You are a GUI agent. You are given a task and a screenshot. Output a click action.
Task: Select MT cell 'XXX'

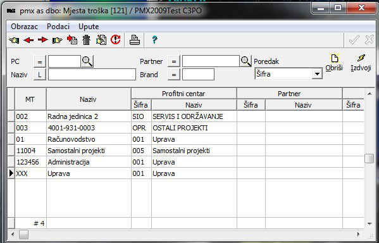30,173
